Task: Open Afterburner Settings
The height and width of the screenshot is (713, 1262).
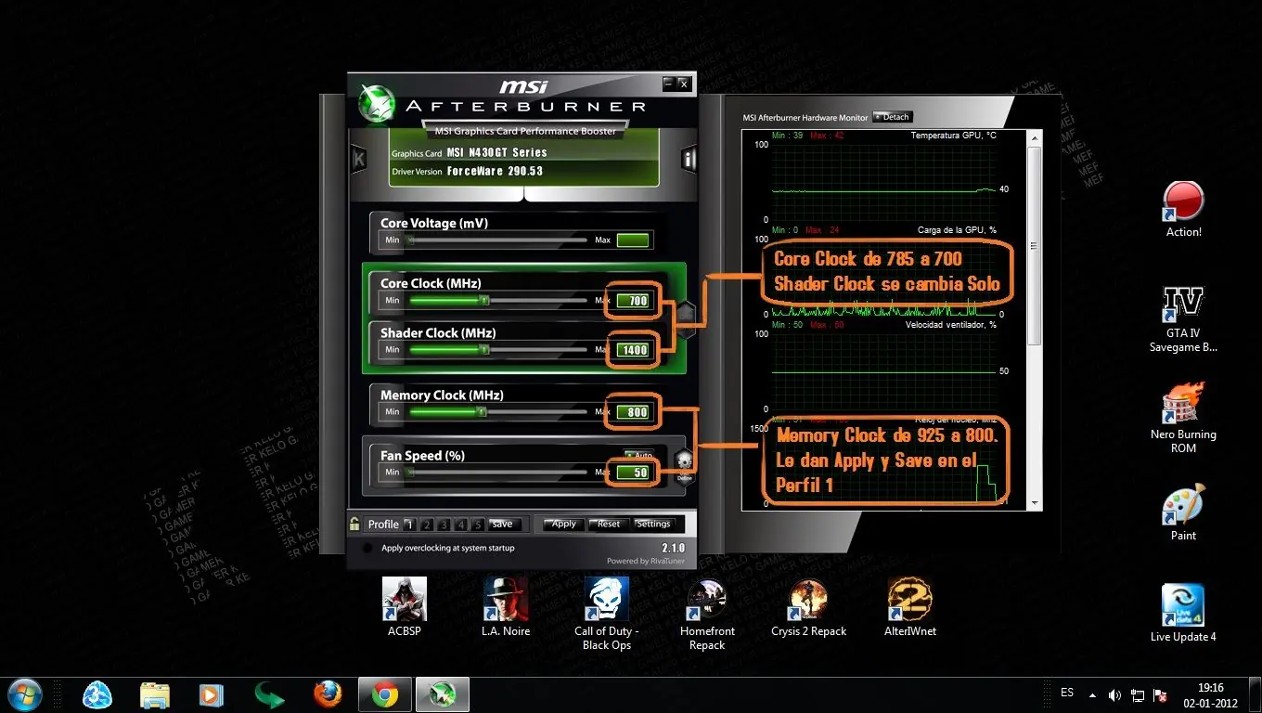Action: pyautogui.click(x=653, y=525)
